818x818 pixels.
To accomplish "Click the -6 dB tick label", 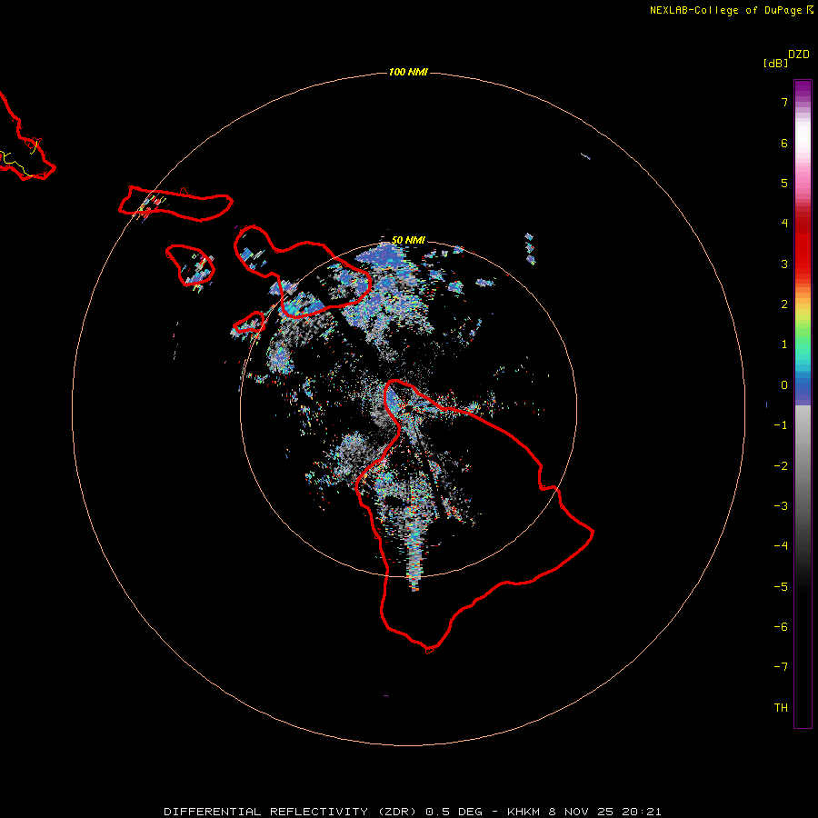I will click(x=781, y=627).
